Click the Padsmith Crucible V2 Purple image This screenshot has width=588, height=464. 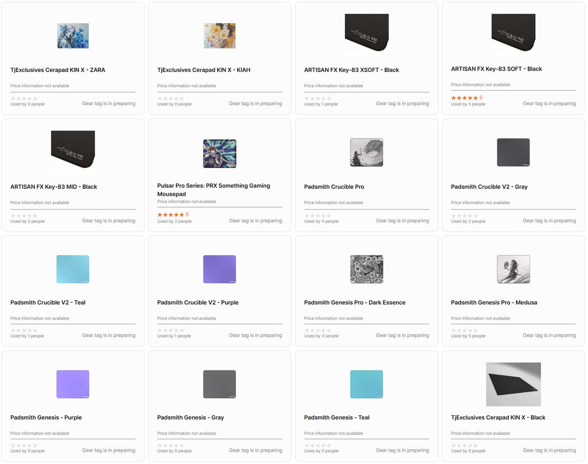click(x=220, y=269)
